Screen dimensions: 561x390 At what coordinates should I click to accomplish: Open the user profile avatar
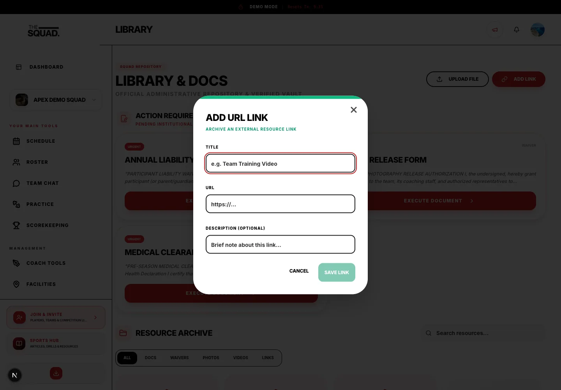538,30
